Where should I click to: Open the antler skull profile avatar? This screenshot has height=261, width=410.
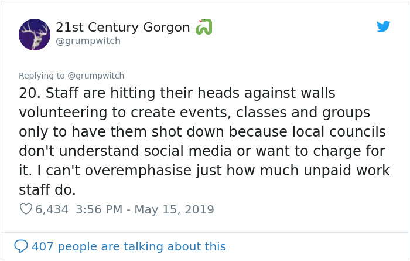[x=35, y=34]
